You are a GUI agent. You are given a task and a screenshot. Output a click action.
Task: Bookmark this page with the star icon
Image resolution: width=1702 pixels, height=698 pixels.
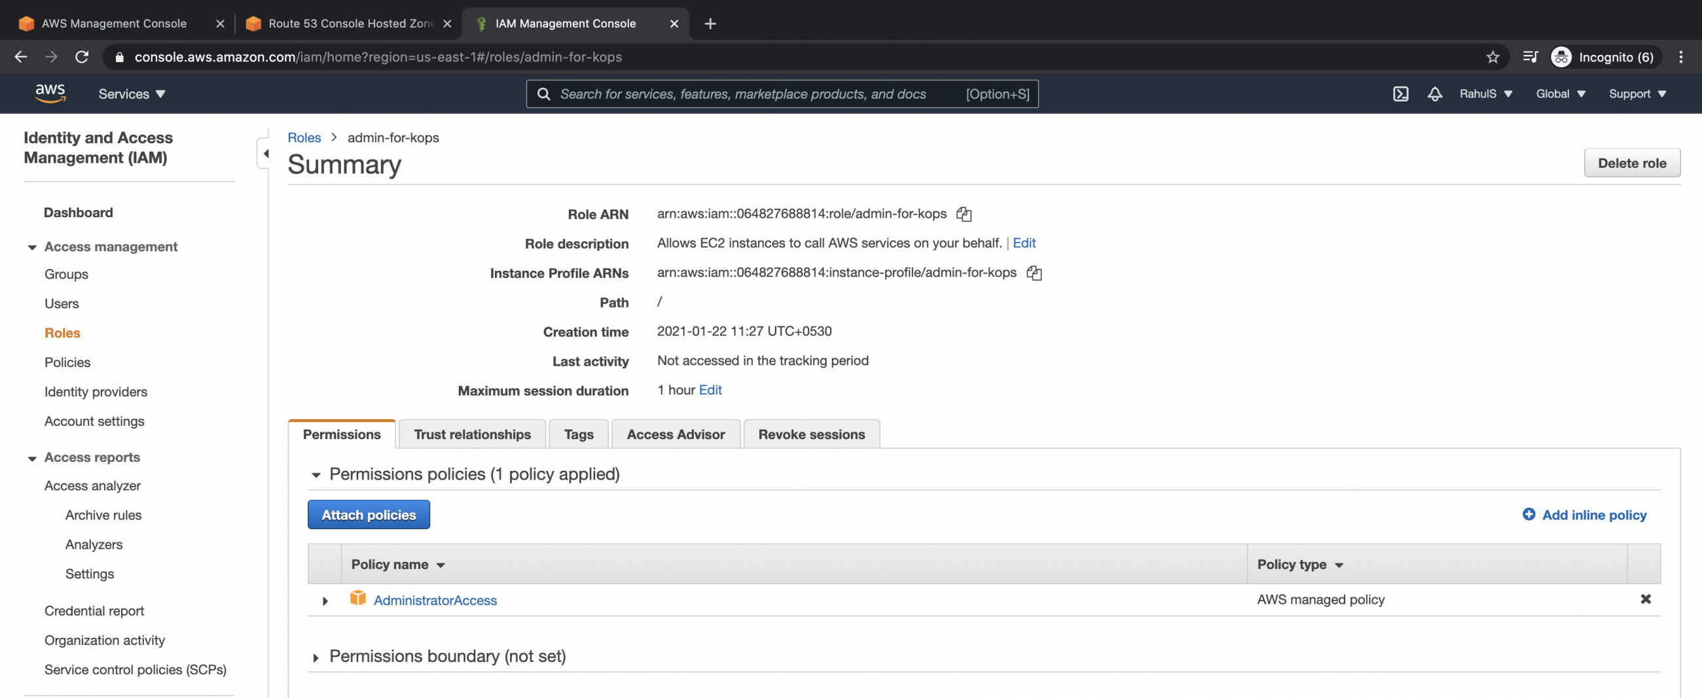tap(1493, 57)
